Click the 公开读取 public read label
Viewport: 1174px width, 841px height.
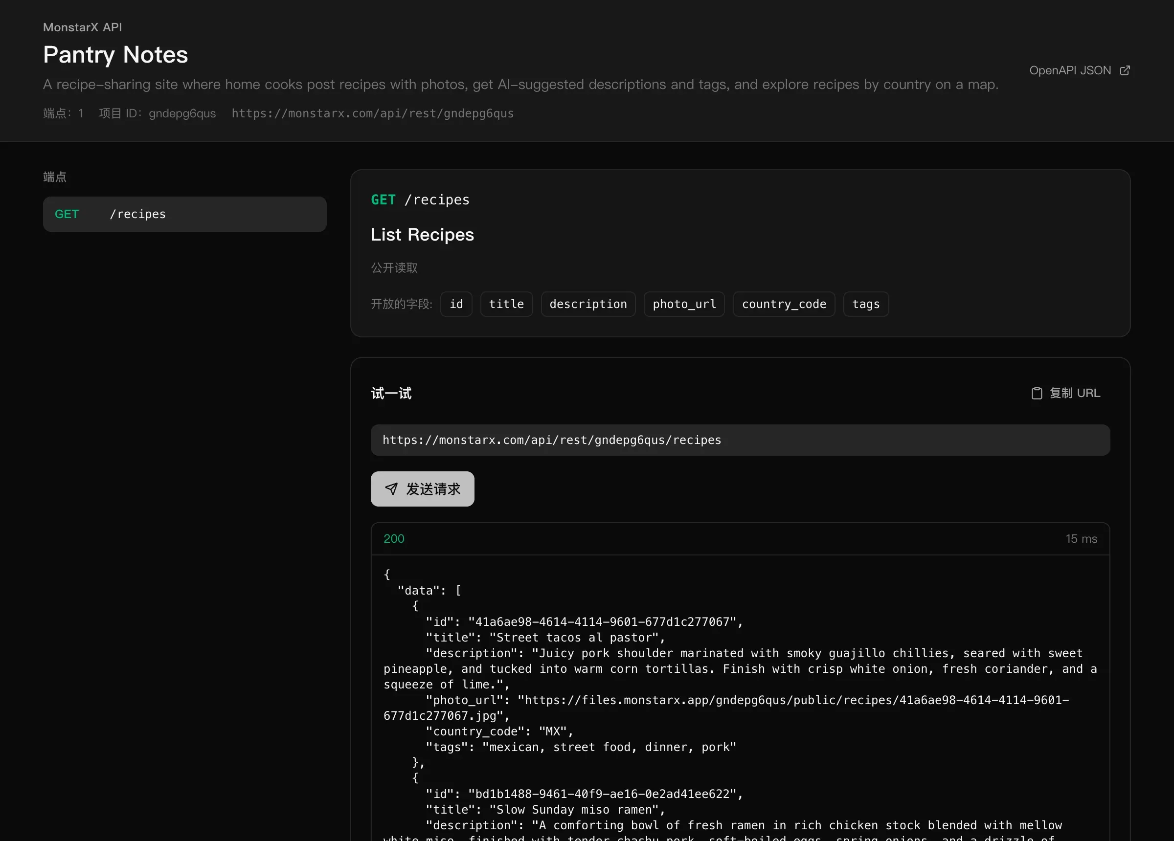coord(394,267)
